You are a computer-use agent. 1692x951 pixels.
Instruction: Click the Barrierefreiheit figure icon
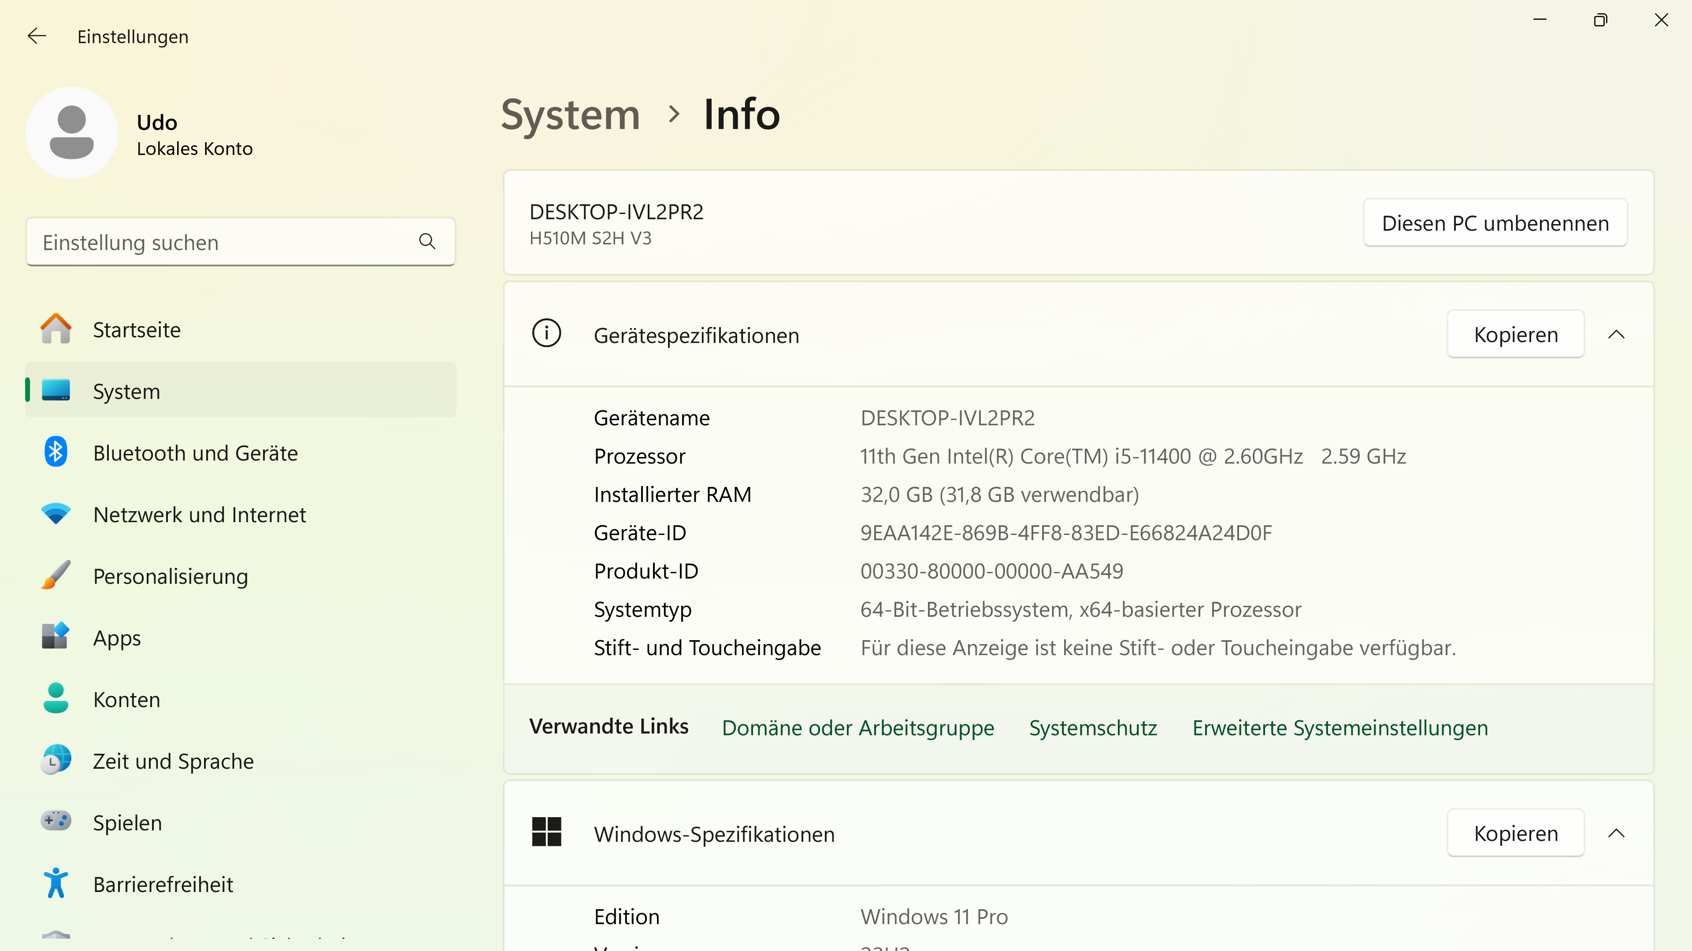[x=56, y=883]
